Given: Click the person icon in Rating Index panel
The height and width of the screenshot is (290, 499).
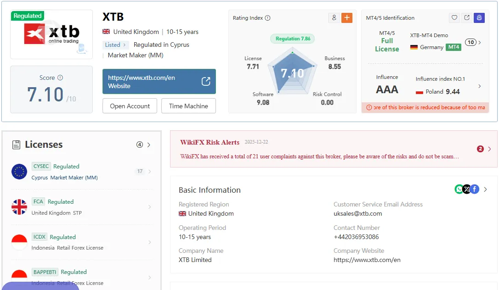Looking at the screenshot, I should (x=334, y=18).
